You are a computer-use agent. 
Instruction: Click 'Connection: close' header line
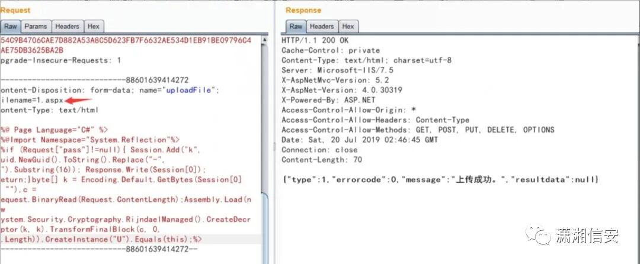tap(319, 150)
